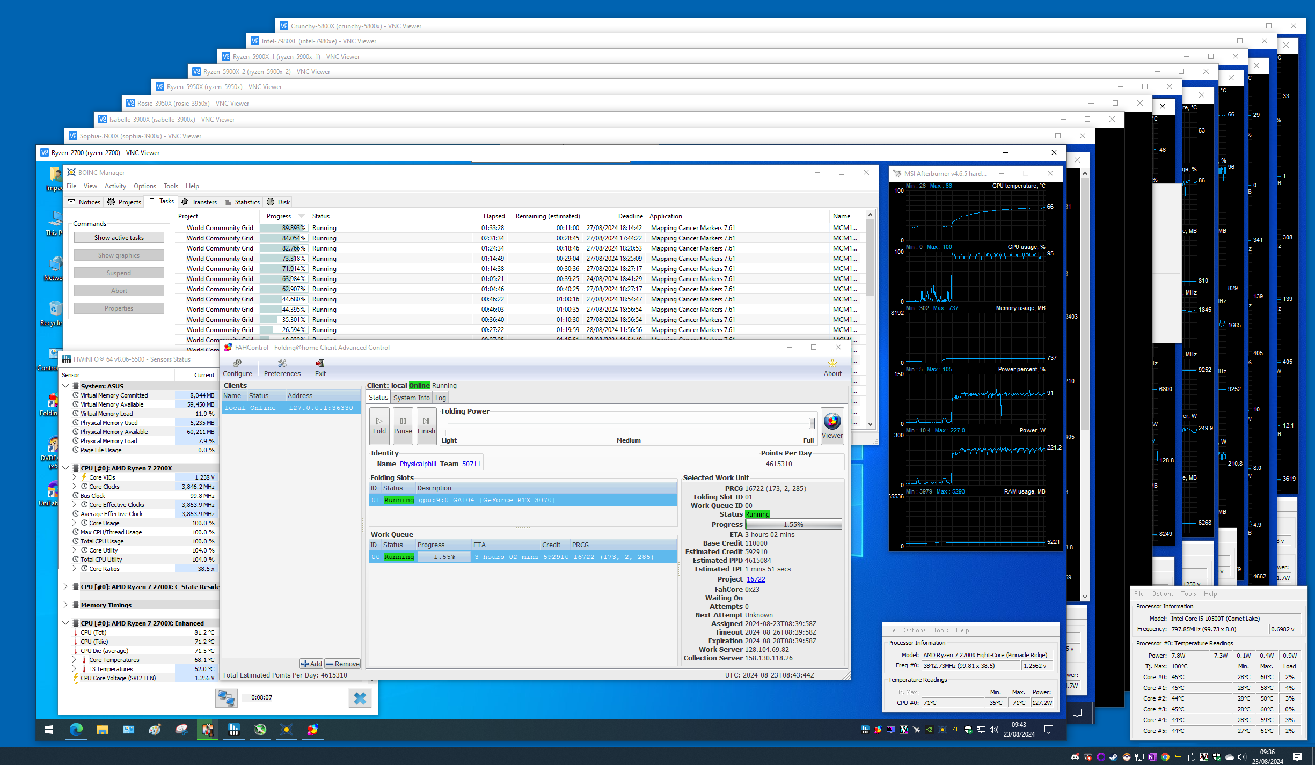Open the Project 16722 link
Viewport: 1315px width, 765px height.
[756, 579]
